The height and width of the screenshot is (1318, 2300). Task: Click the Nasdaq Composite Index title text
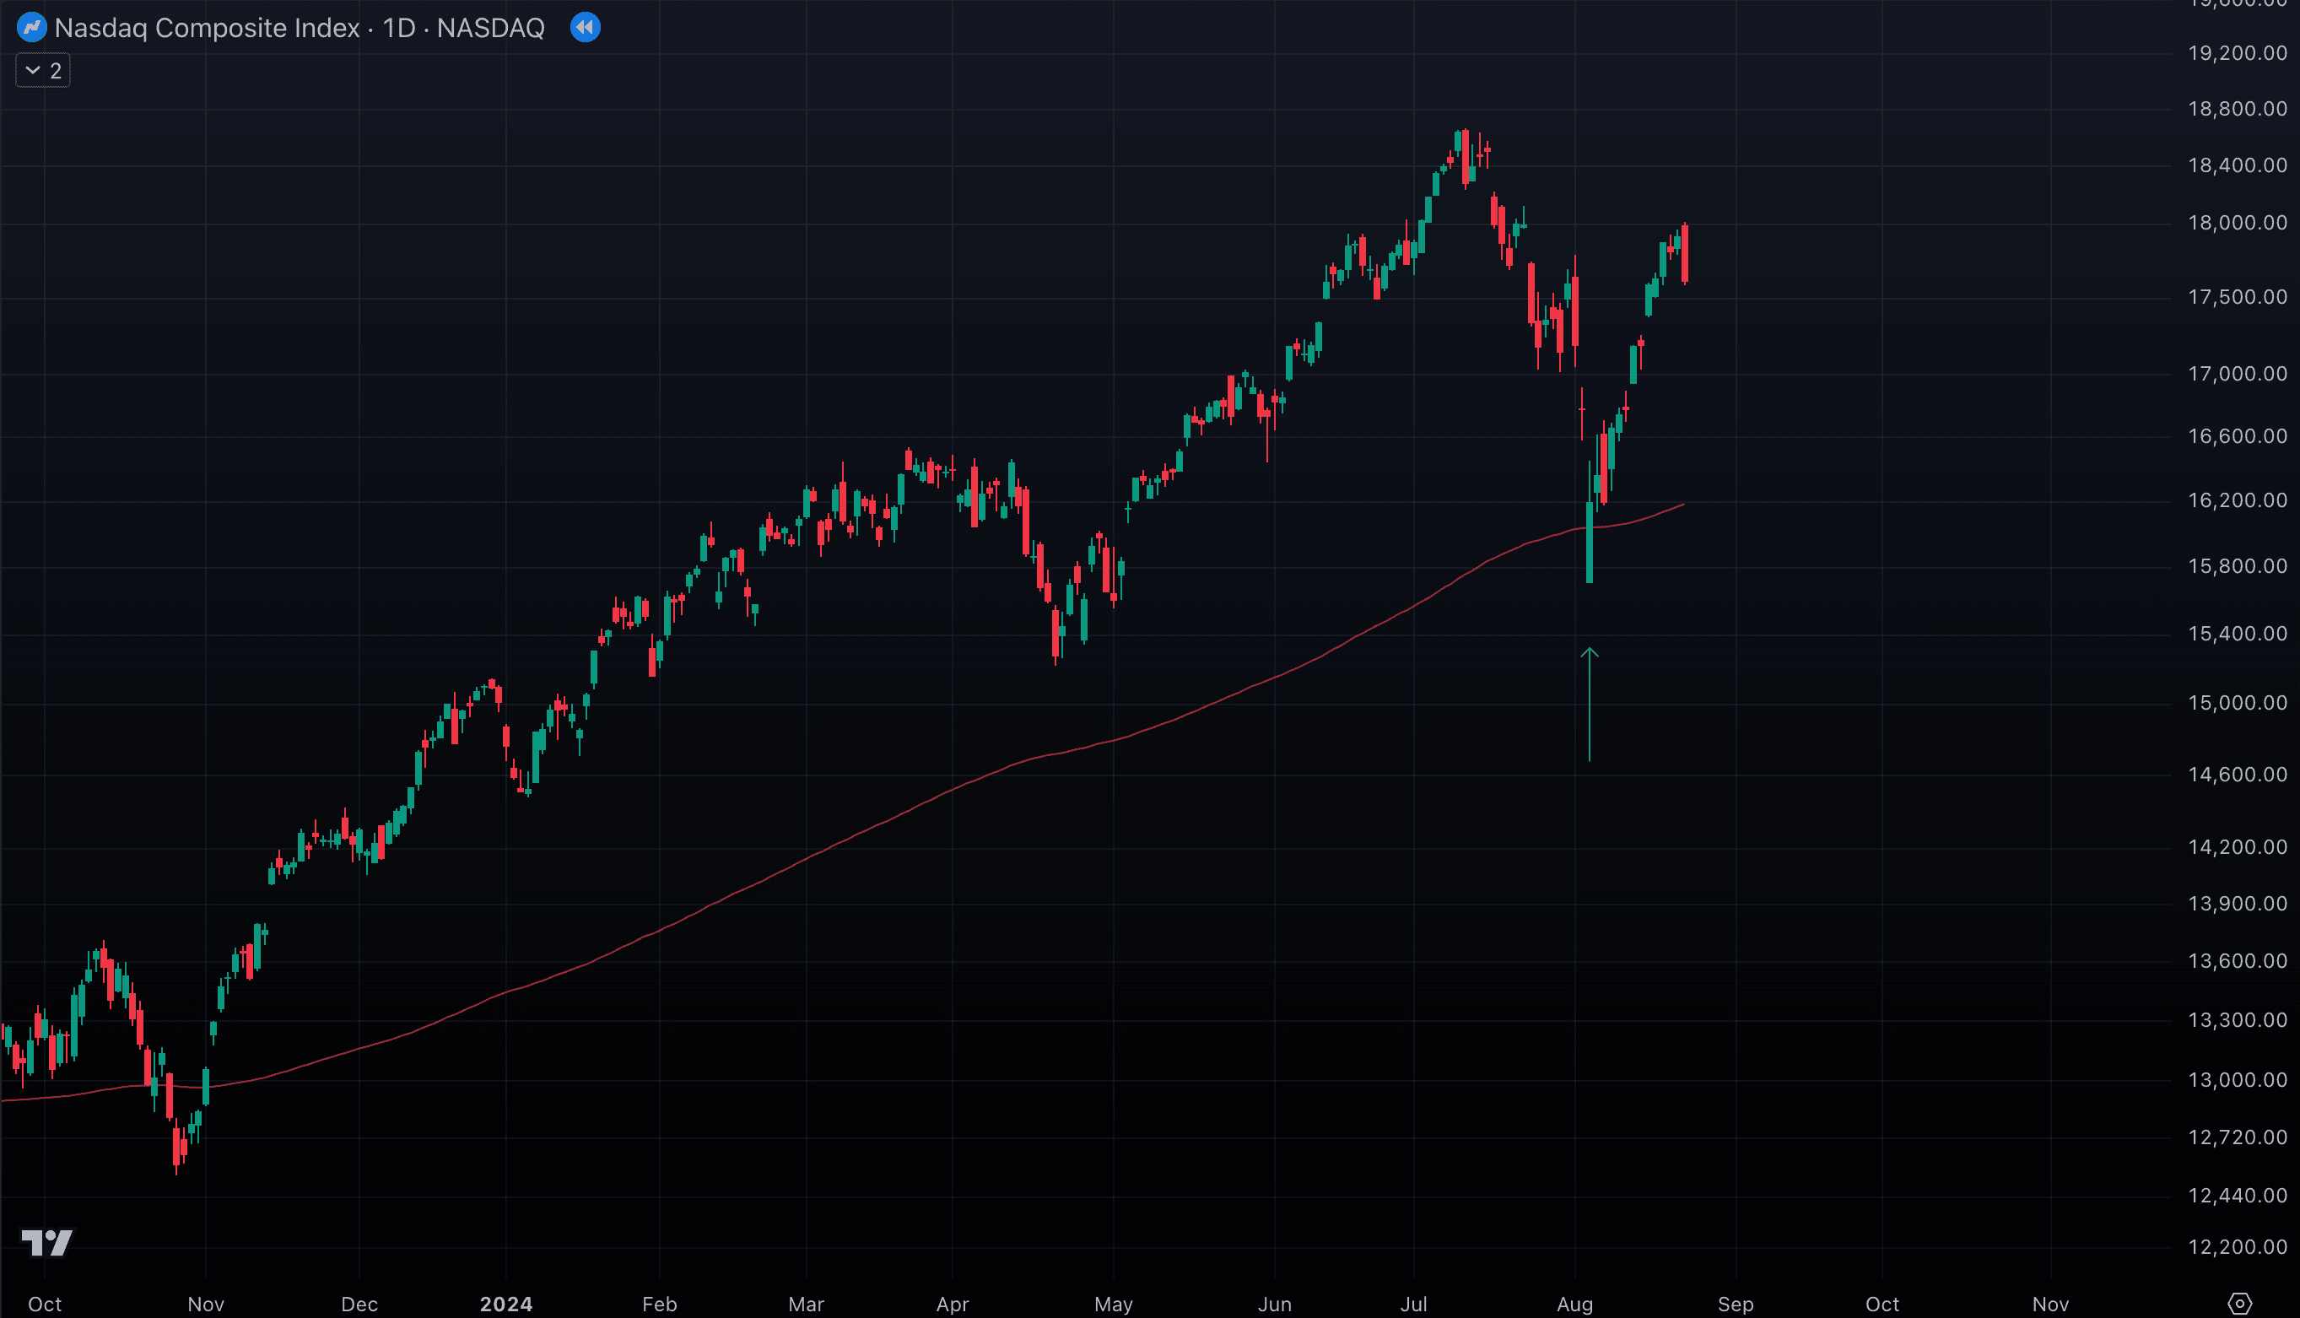point(208,28)
